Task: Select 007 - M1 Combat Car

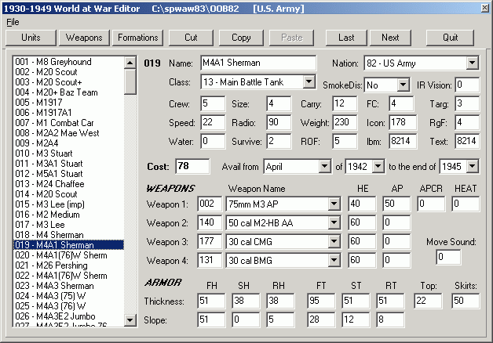Action: (68, 123)
